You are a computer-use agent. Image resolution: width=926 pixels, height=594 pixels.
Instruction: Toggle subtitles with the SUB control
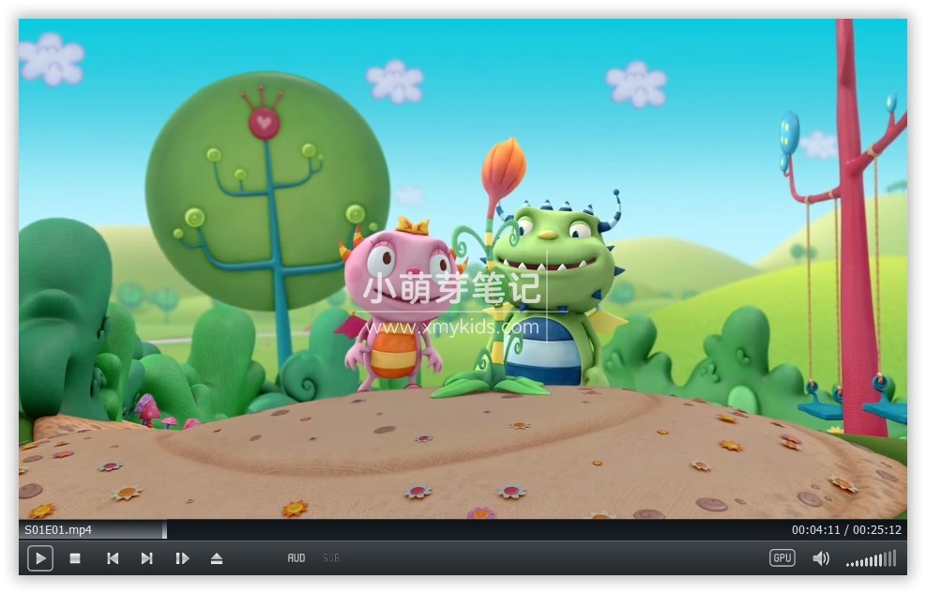[330, 557]
